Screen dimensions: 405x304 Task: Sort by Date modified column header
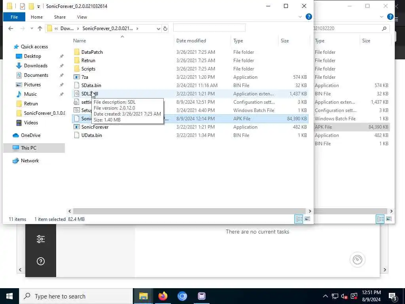coord(191,41)
